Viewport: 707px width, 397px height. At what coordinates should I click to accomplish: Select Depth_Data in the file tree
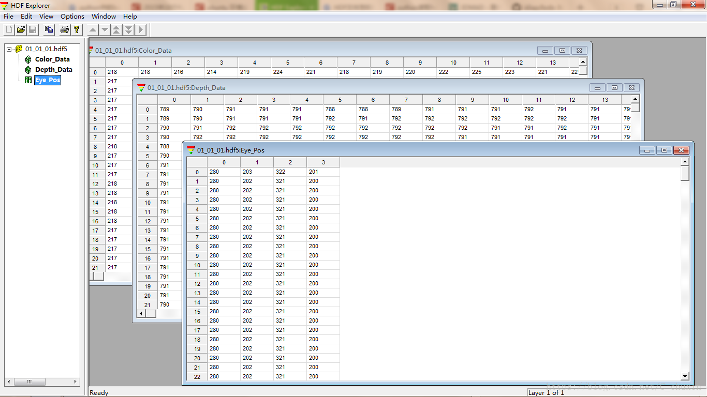pos(54,70)
